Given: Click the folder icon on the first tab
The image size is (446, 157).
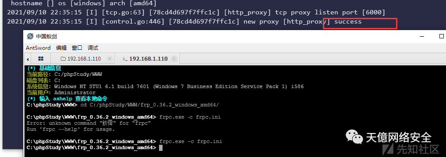Looking at the screenshot, I should click(x=63, y=59).
